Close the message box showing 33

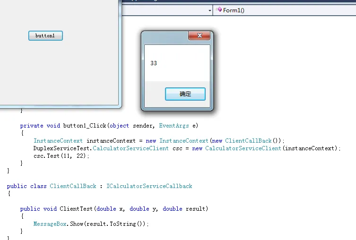(199, 35)
